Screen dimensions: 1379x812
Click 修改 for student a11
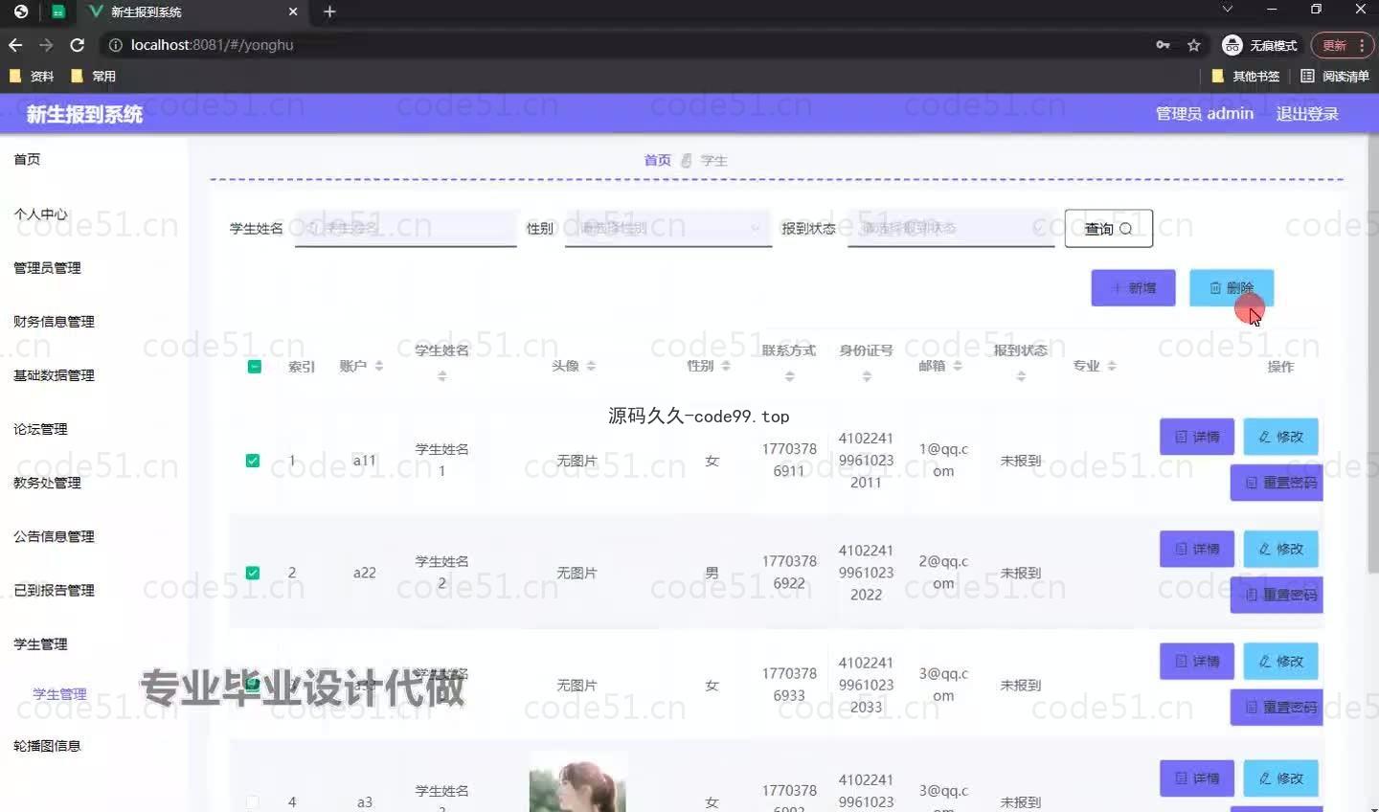[x=1281, y=437]
